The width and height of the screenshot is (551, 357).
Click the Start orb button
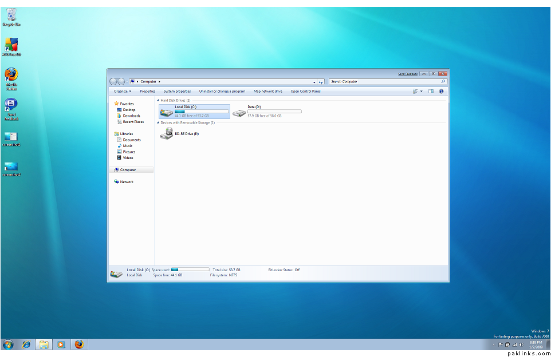pyautogui.click(x=8, y=344)
